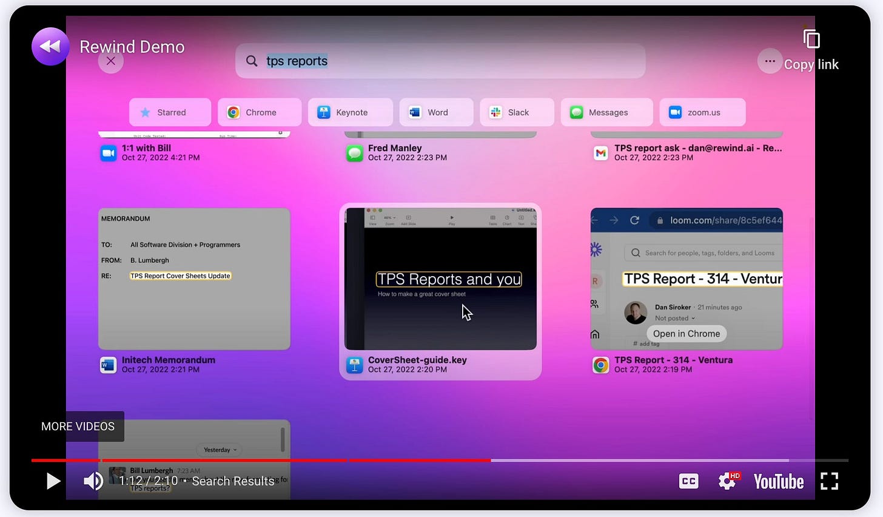The height and width of the screenshot is (517, 883).
Task: Open the Rewind Demo video title link
Action: click(132, 47)
